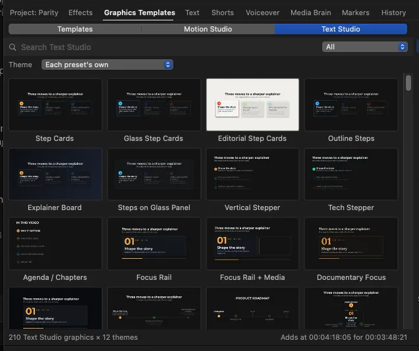419x351 pixels.
Task: Focus the Search Text Studio field
Action: 163,47
